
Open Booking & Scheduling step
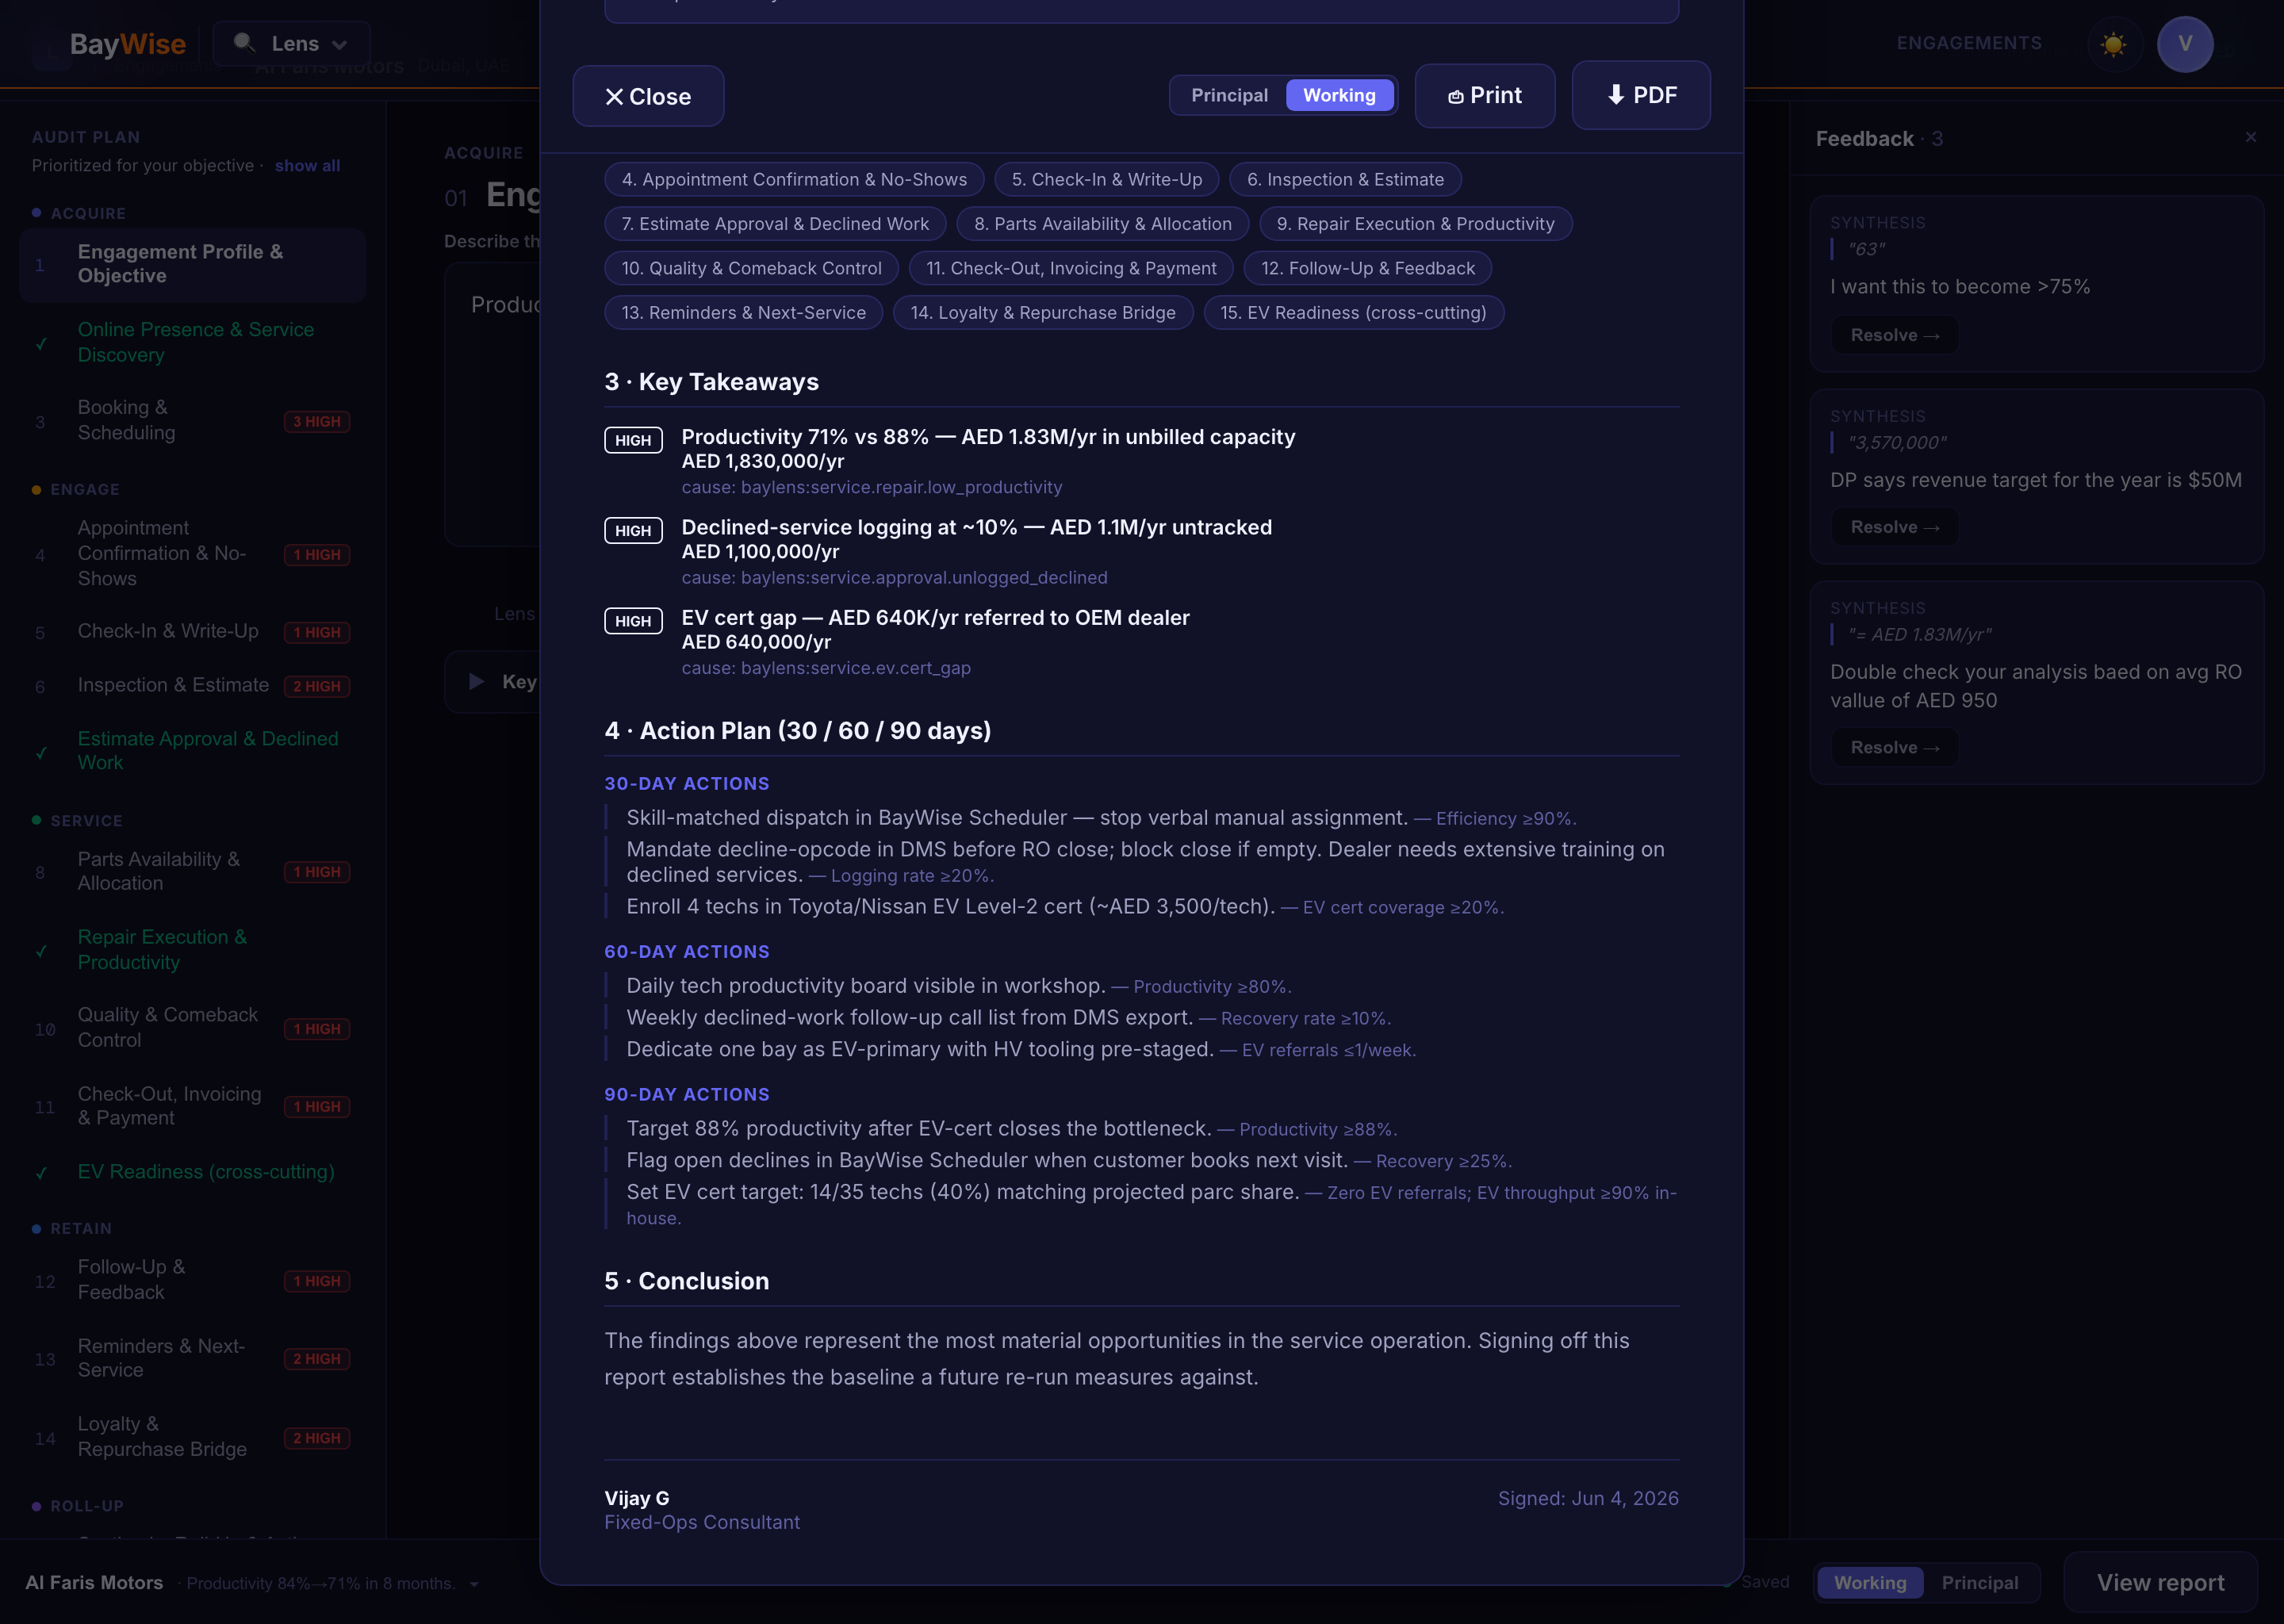point(193,420)
